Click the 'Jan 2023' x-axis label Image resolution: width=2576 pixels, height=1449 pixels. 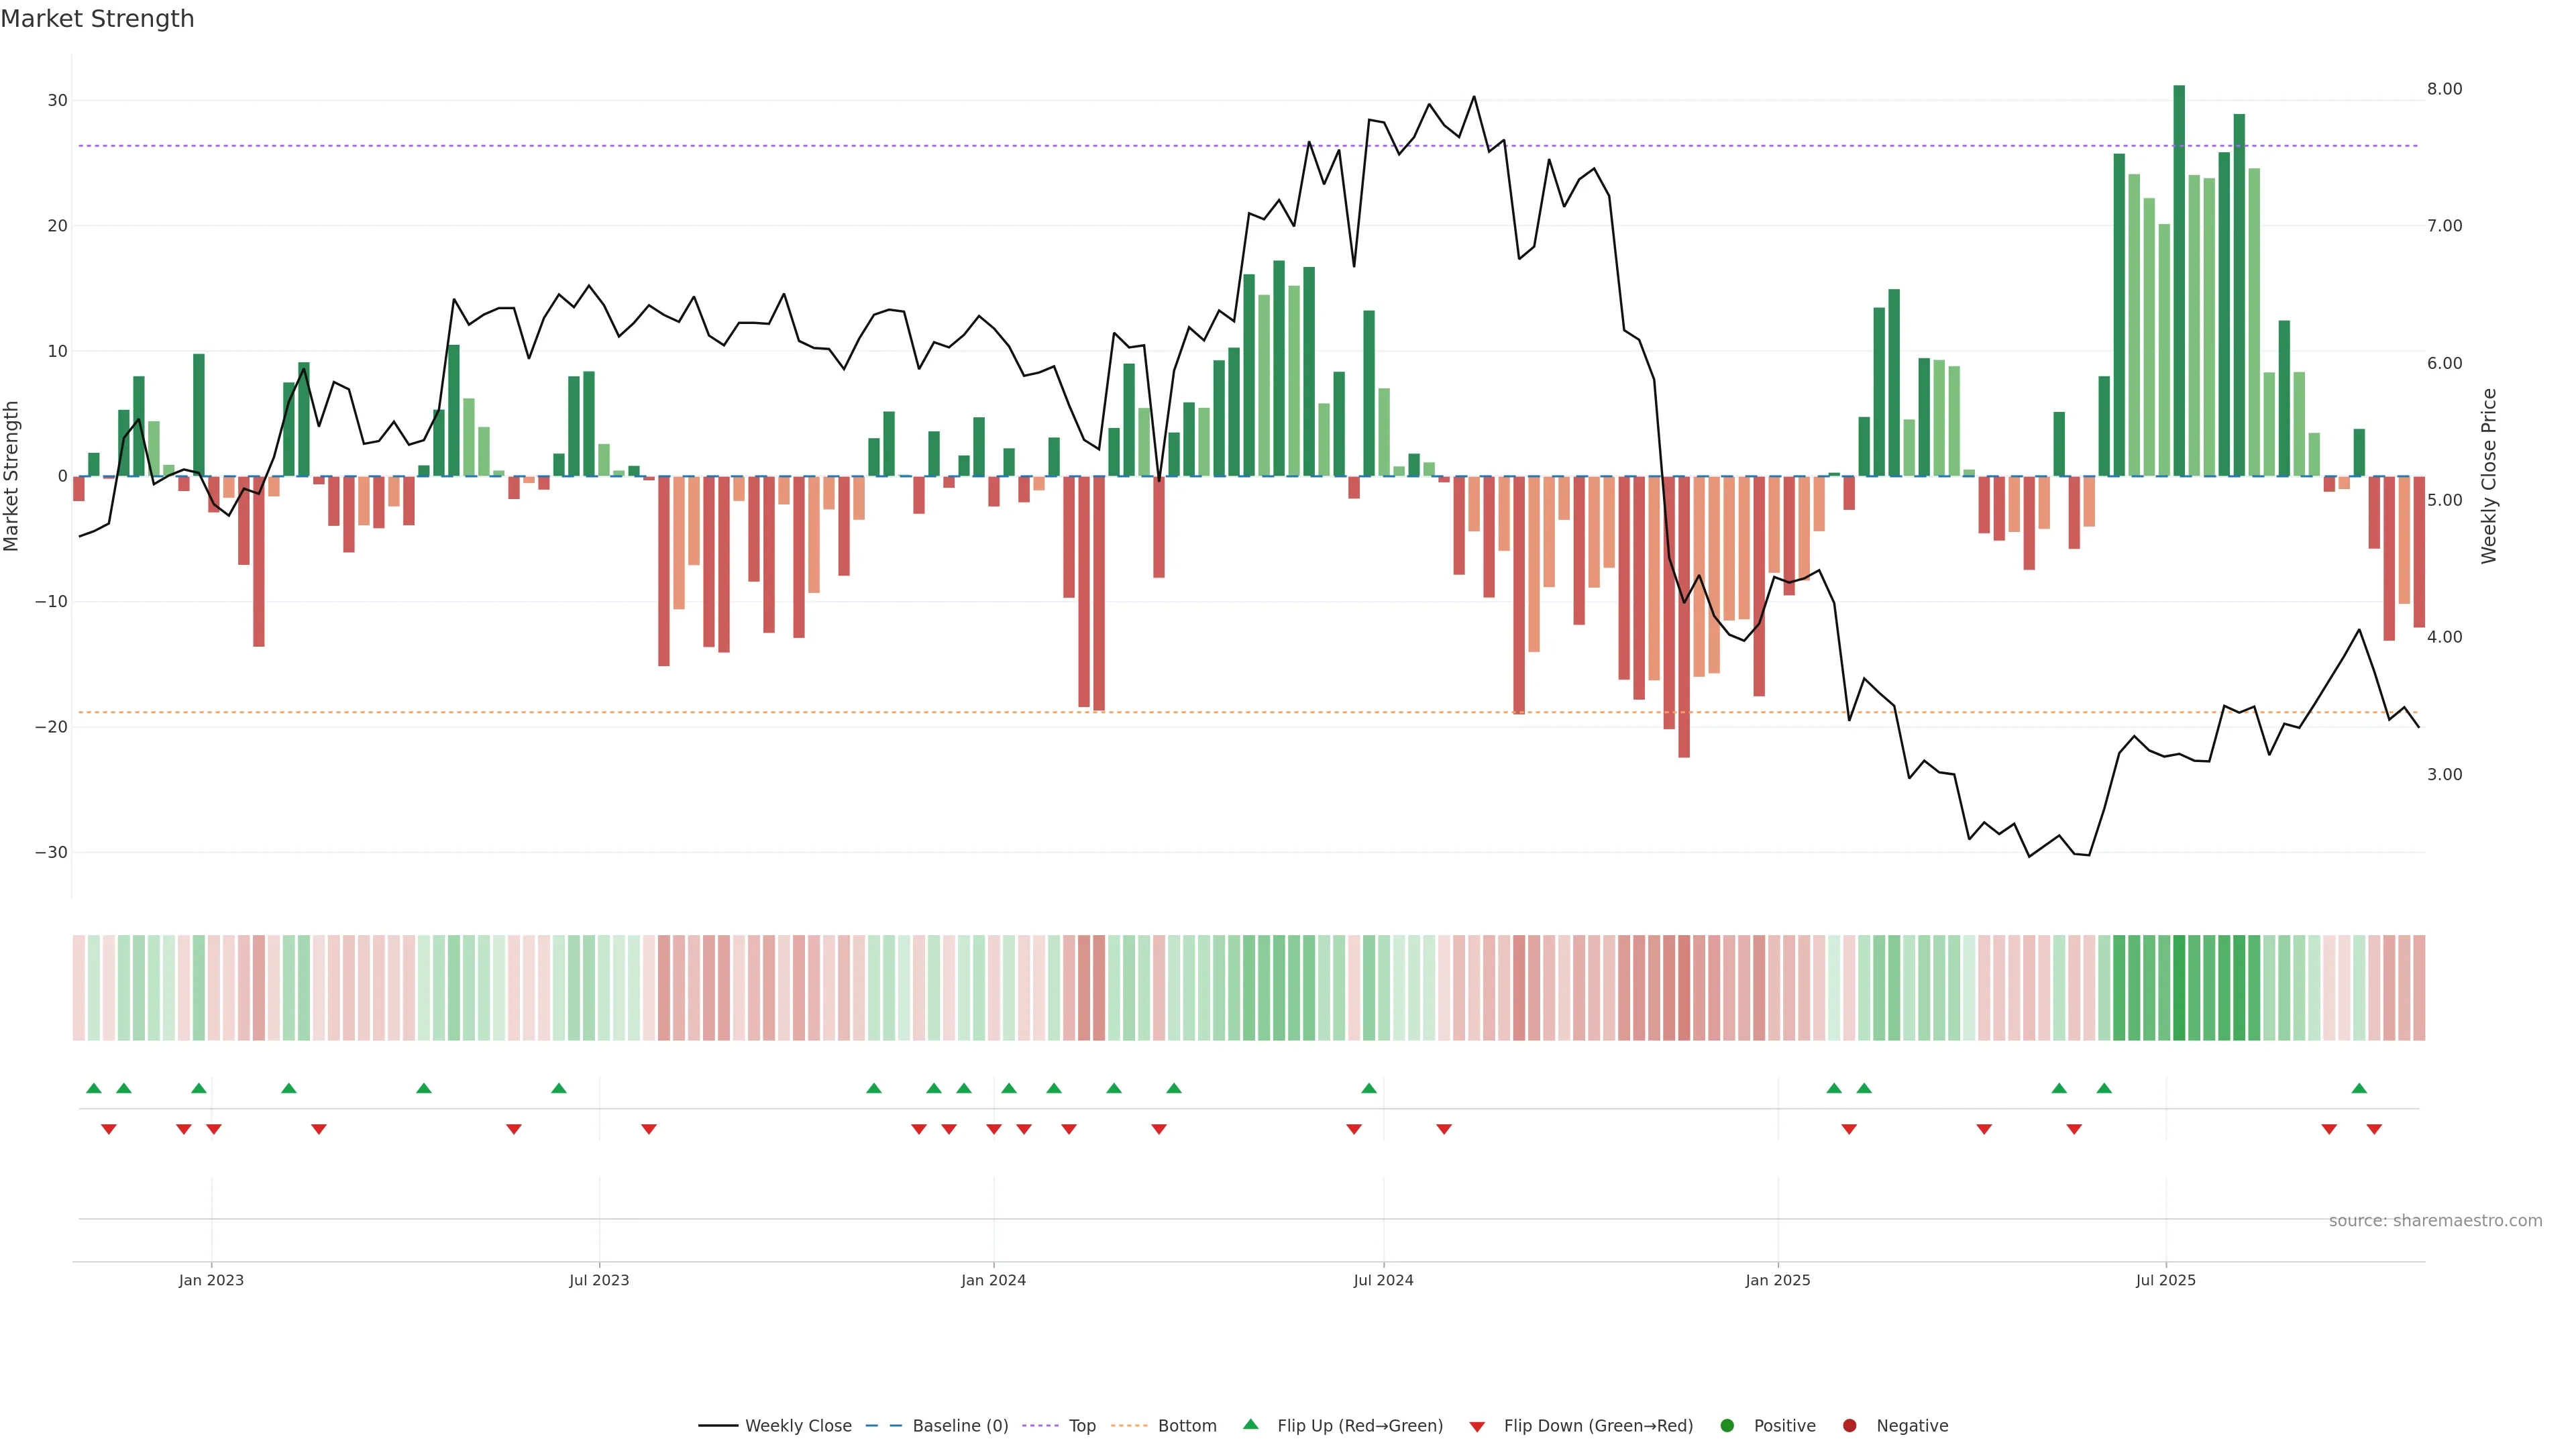pos(211,1280)
